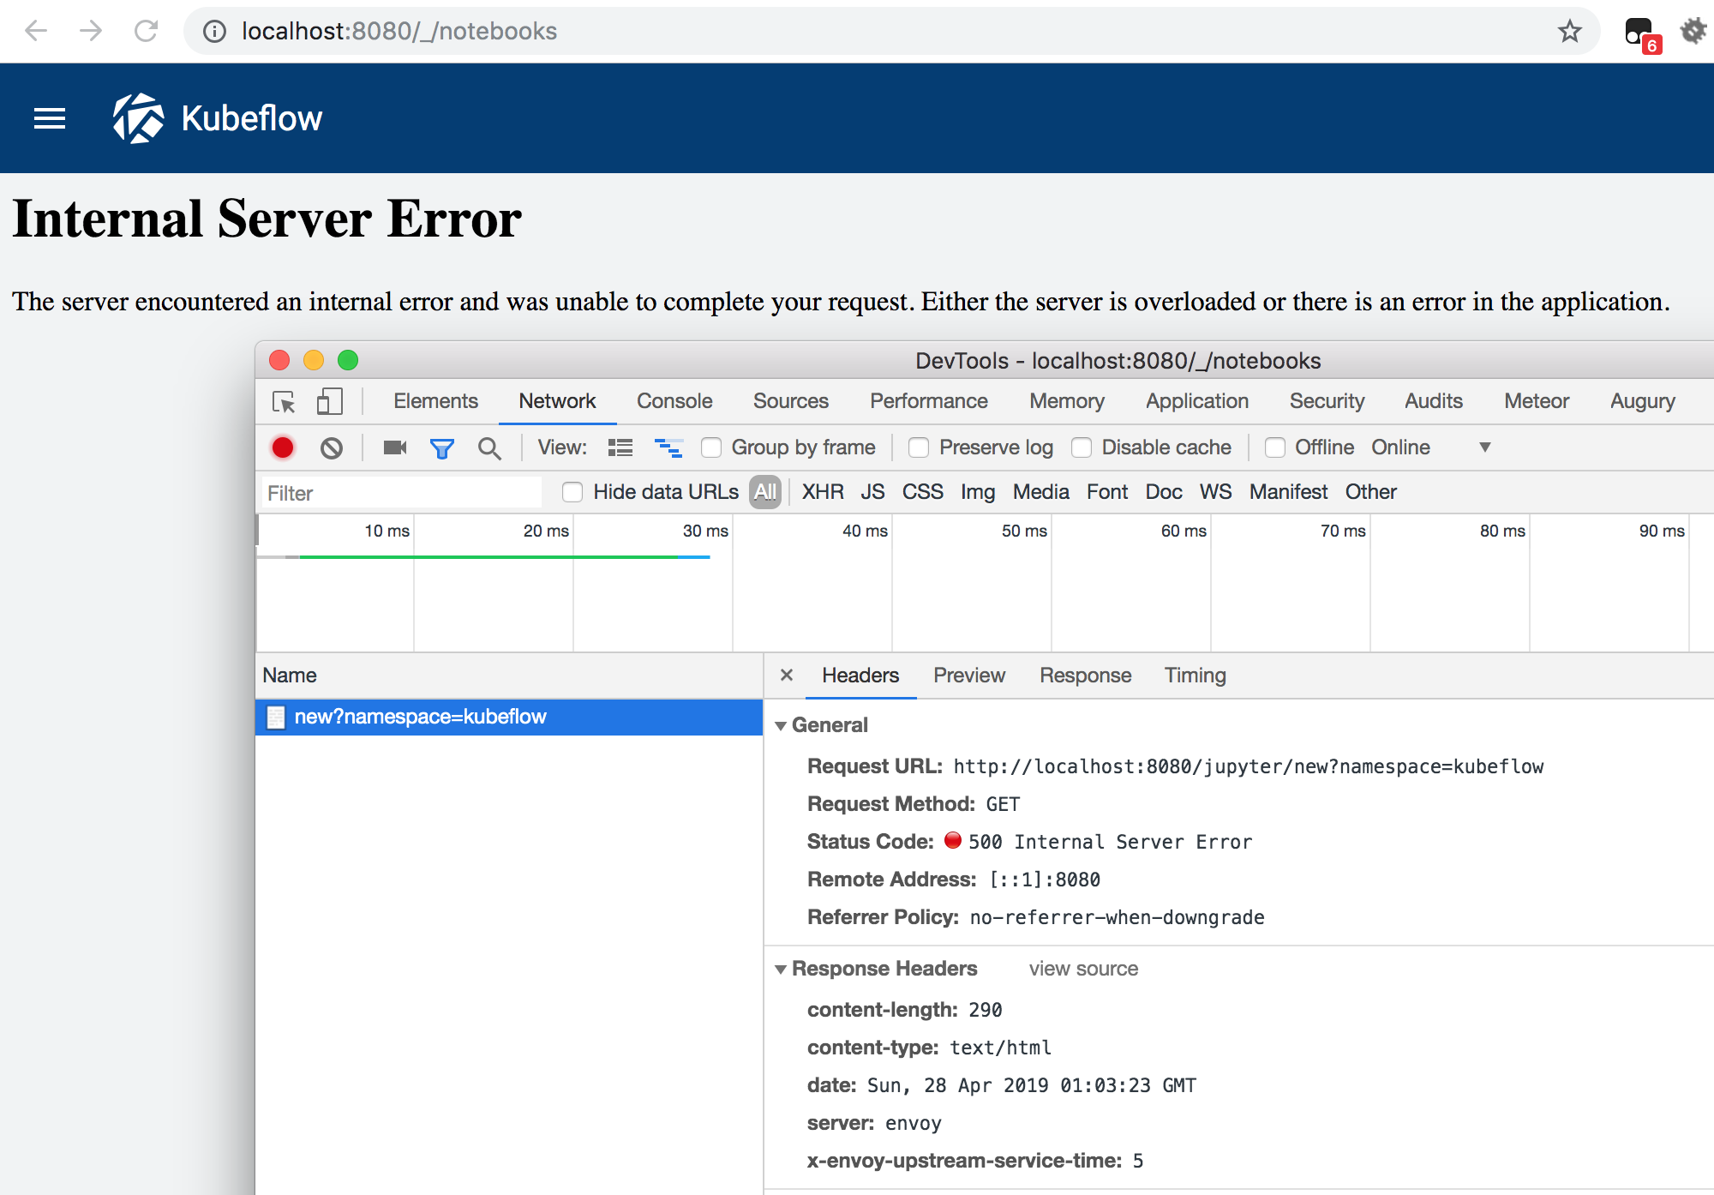This screenshot has width=1714, height=1195.
Task: Check Hide data URLs
Action: (x=572, y=492)
